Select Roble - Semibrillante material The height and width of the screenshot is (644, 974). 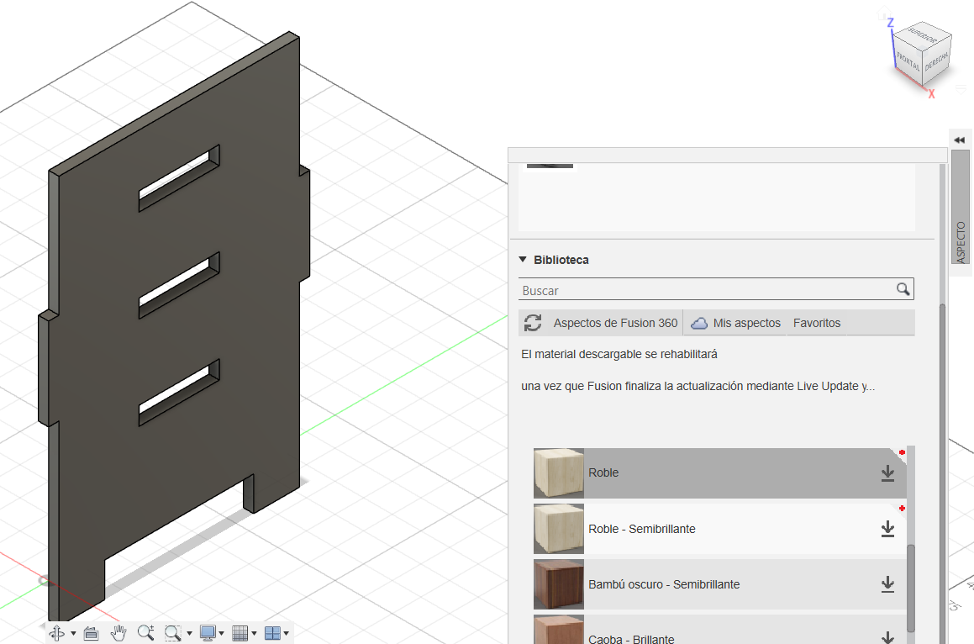[720, 529]
